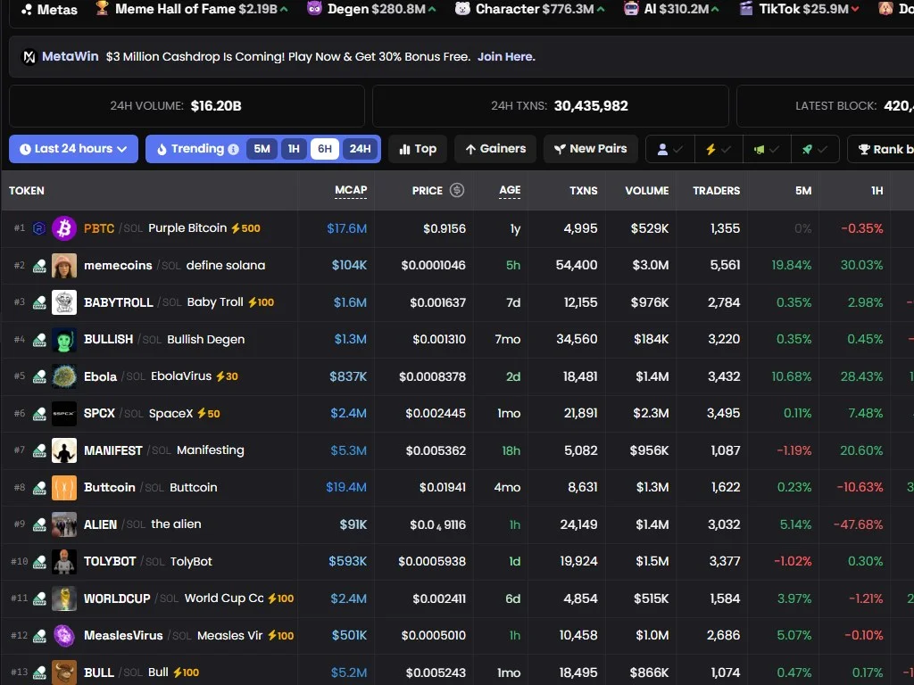
Task: Click the Join Here link
Action: point(506,56)
